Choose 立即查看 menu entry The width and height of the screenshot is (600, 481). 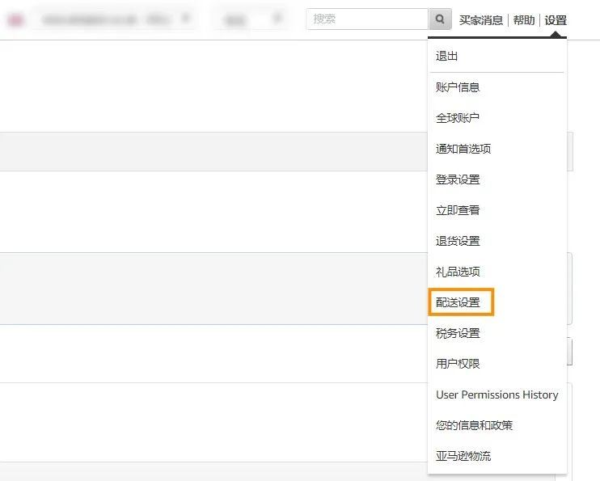[x=458, y=210]
